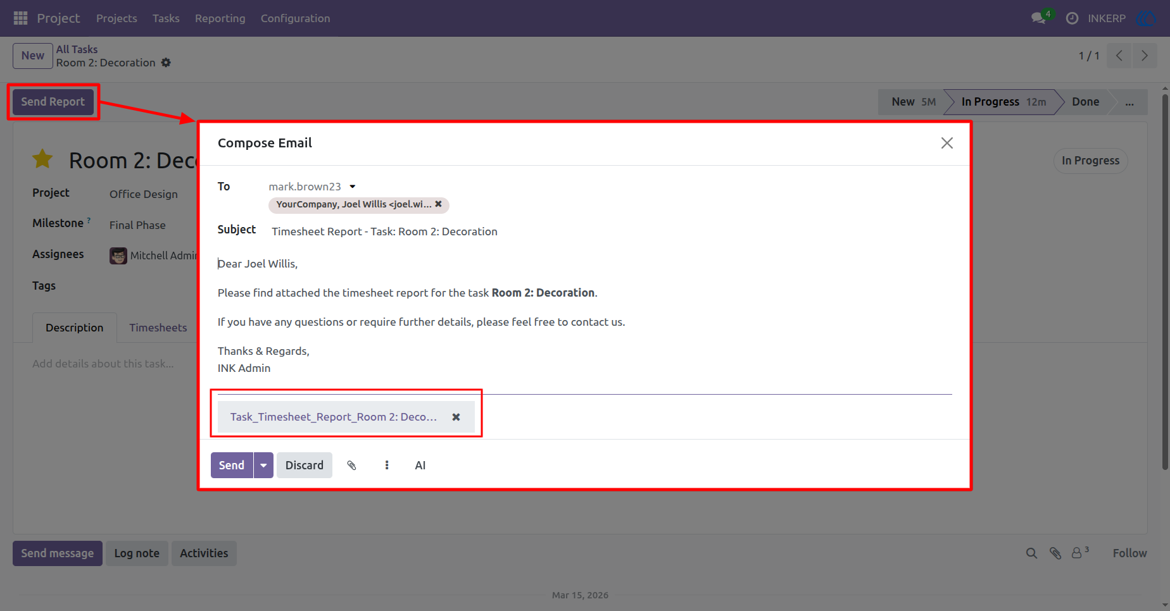Expand more stages via the ellipsis
Image resolution: width=1170 pixels, height=611 pixels.
point(1129,102)
